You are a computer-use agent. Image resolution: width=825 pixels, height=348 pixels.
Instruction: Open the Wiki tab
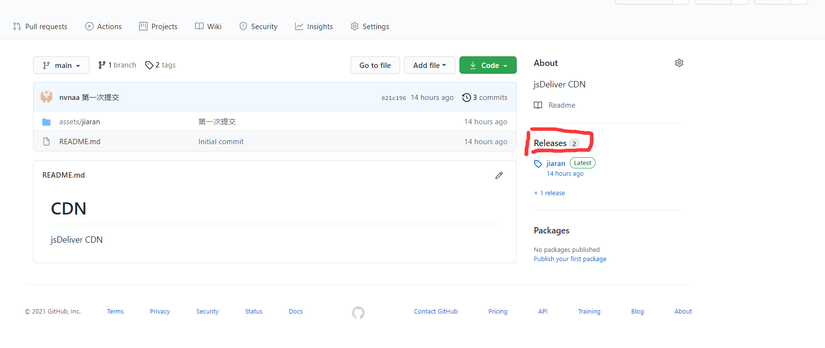[x=208, y=26]
